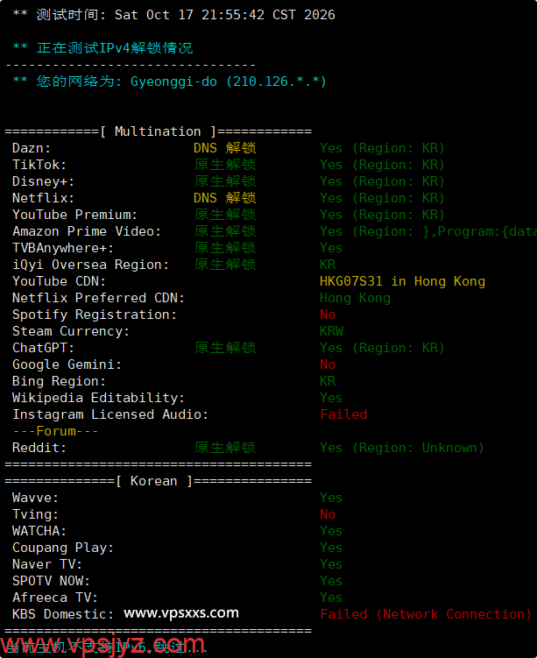Click the 'iQyi Oversea Region:' label
Viewport: 537px width, 658px height.
click(90, 265)
